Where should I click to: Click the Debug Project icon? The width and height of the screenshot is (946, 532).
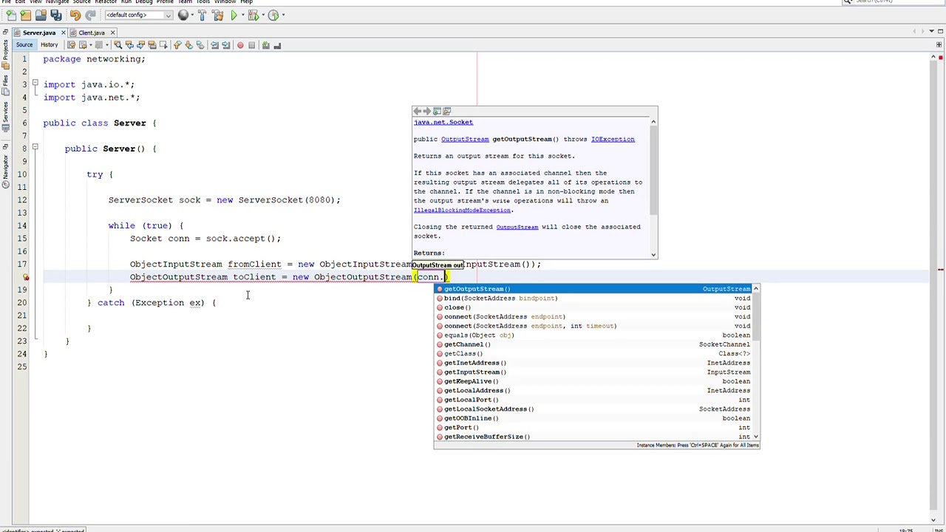(x=253, y=15)
